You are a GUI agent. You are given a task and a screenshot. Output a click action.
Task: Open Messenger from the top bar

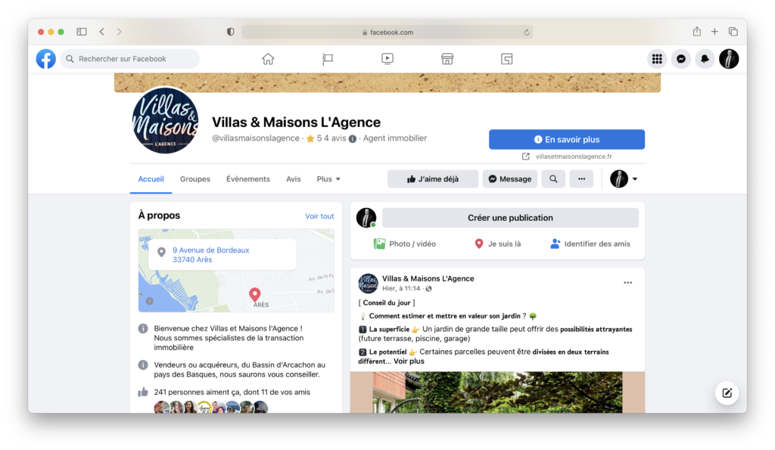point(681,59)
